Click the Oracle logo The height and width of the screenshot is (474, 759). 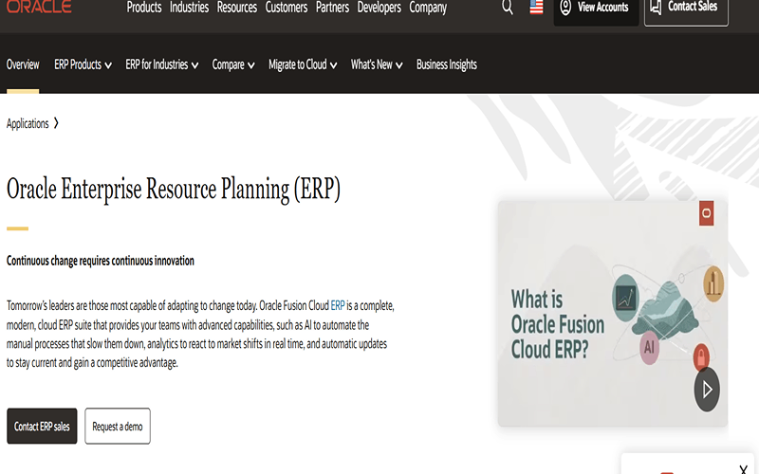[x=39, y=7]
